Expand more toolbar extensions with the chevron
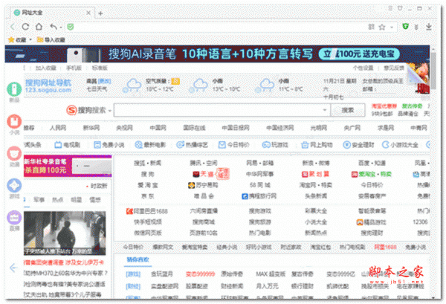Image resolution: width=446 pixels, height=304 pixels. [416, 27]
